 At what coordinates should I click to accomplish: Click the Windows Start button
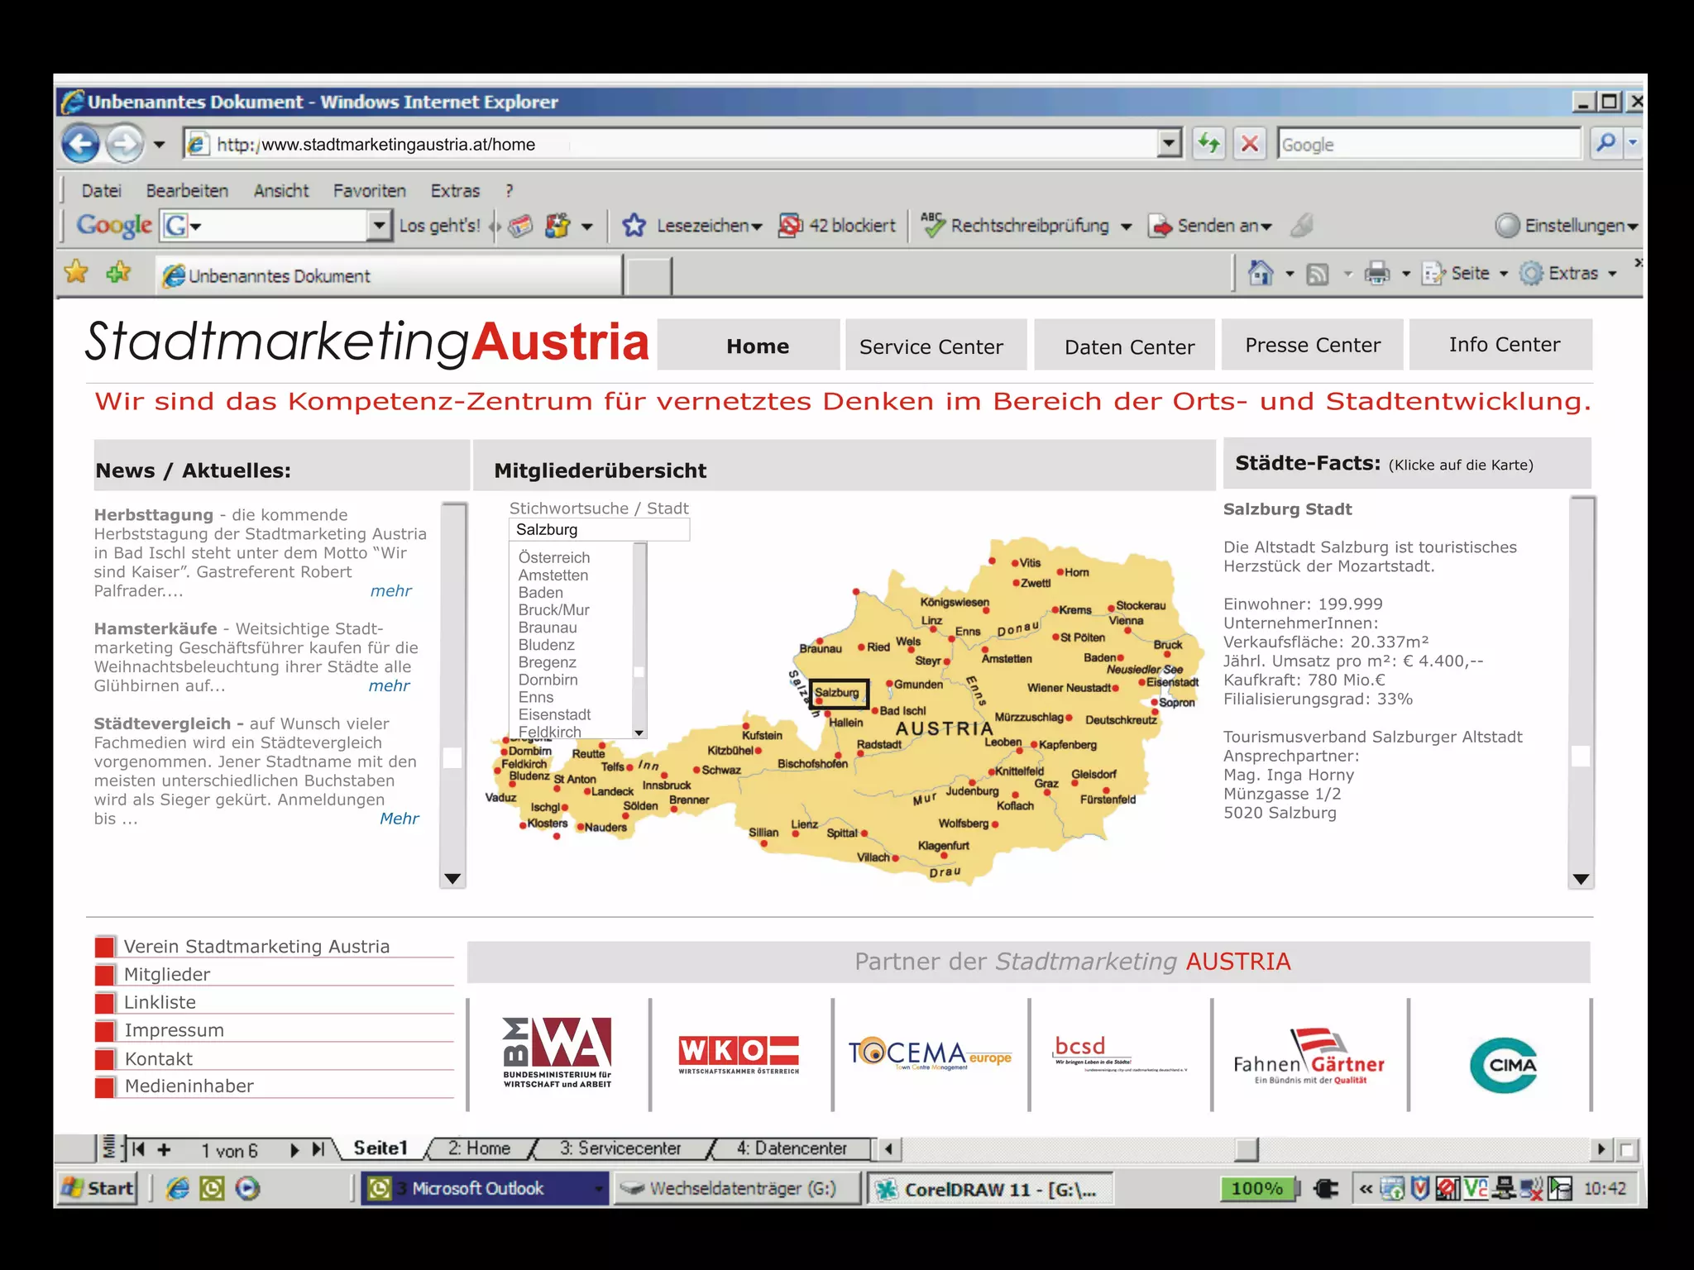[98, 1189]
